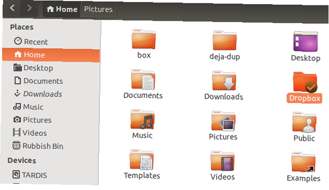Select the deja-dup folder icon

click(224, 41)
